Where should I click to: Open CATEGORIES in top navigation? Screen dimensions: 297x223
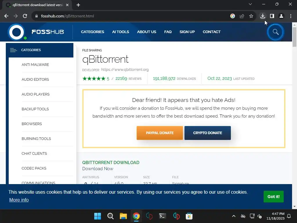[x=93, y=32]
